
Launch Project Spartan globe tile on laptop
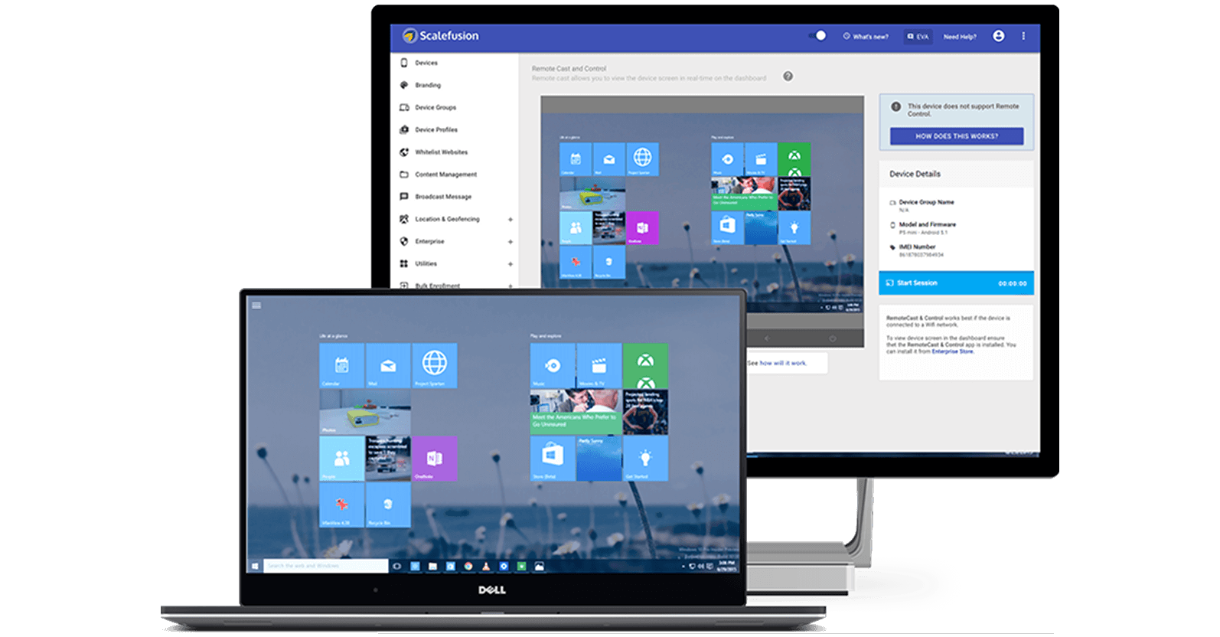pos(435,365)
